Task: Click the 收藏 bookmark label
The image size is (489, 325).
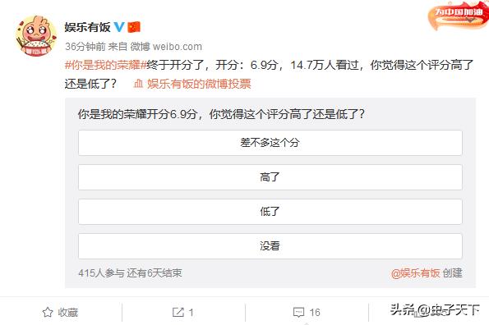Action: pyautogui.click(x=68, y=312)
